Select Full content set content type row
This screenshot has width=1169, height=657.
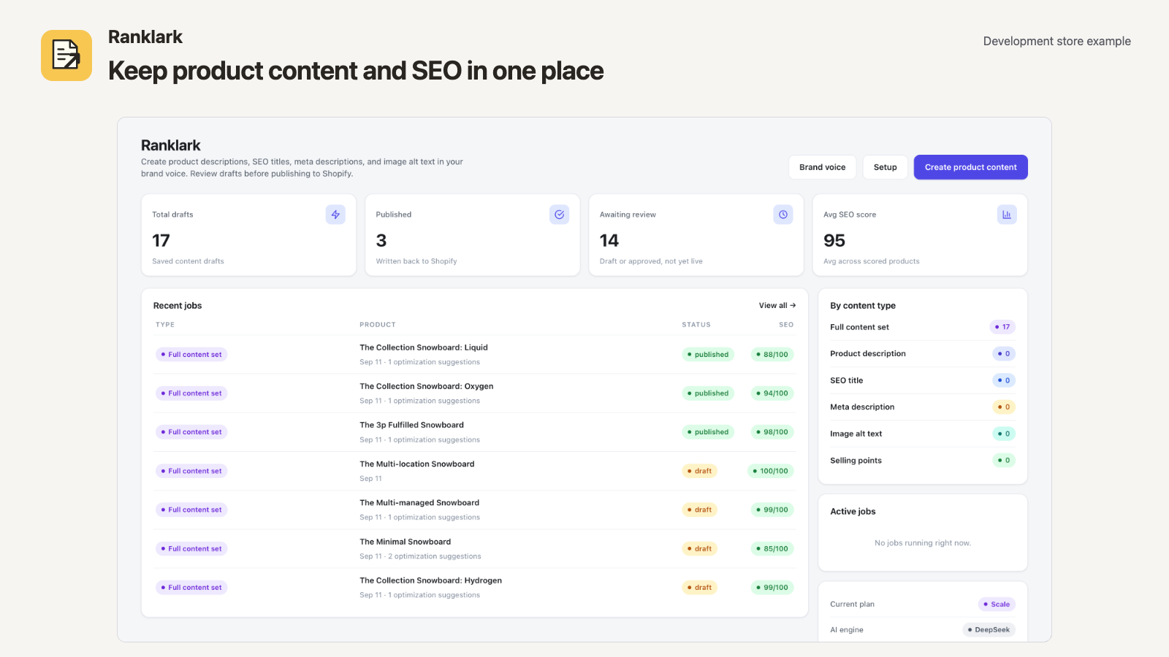coord(923,327)
